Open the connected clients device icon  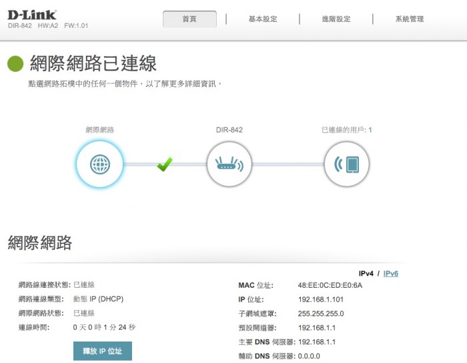click(346, 164)
